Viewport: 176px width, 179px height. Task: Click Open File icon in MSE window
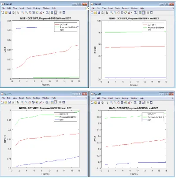[x=6, y=12]
